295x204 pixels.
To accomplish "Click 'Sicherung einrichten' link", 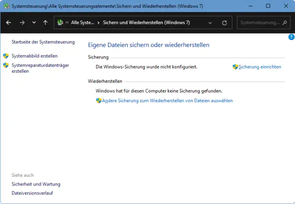I will click(x=260, y=67).
